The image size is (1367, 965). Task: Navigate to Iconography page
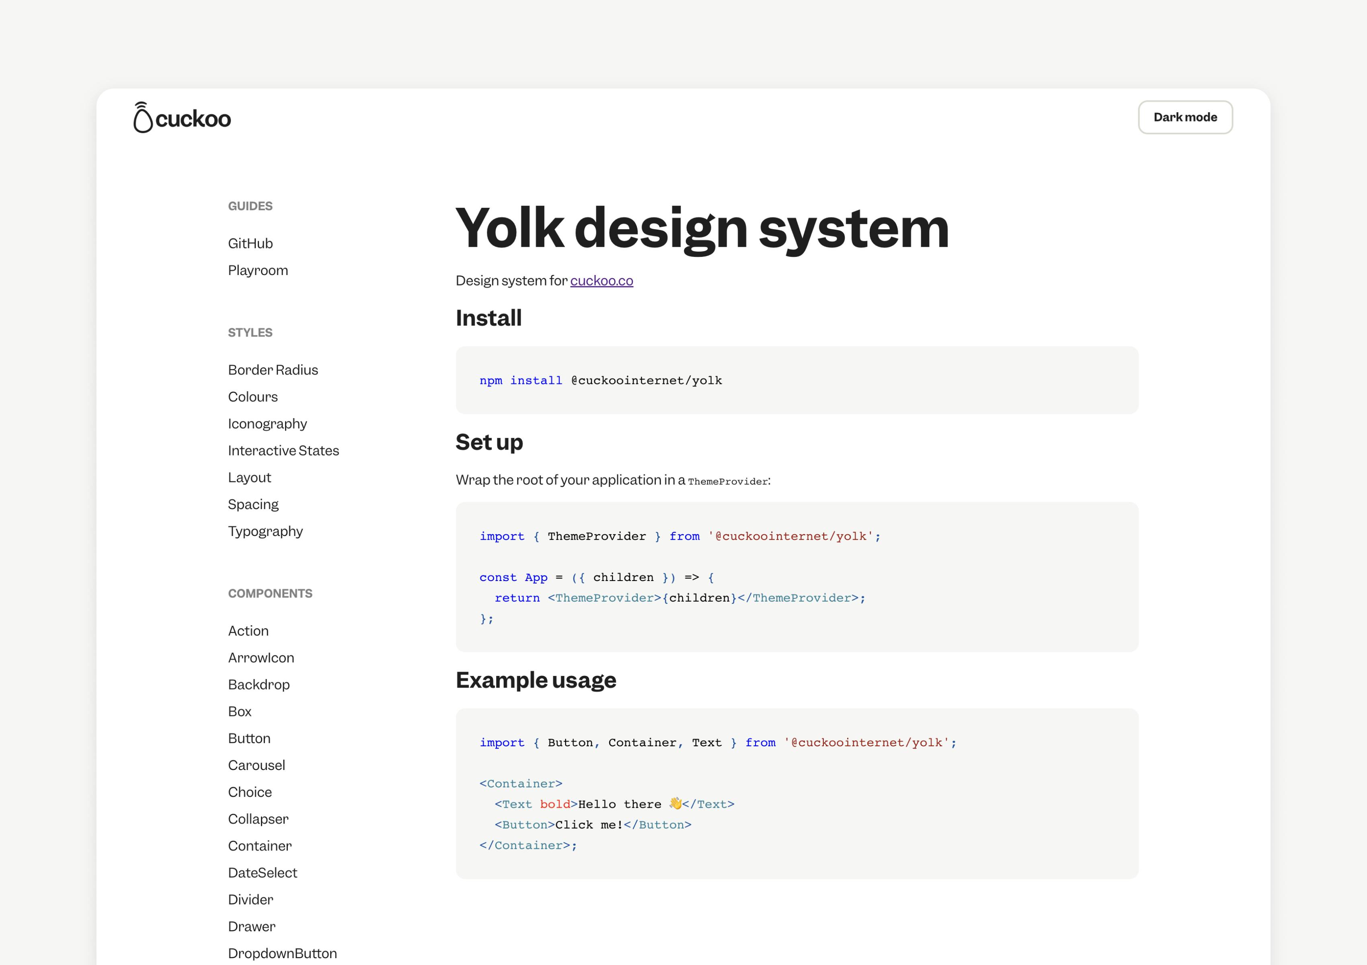[267, 423]
